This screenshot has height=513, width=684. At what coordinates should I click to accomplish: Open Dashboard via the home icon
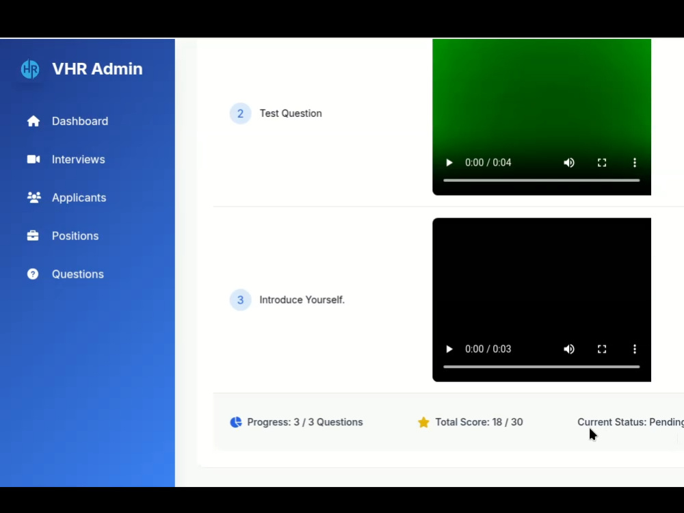tap(33, 121)
